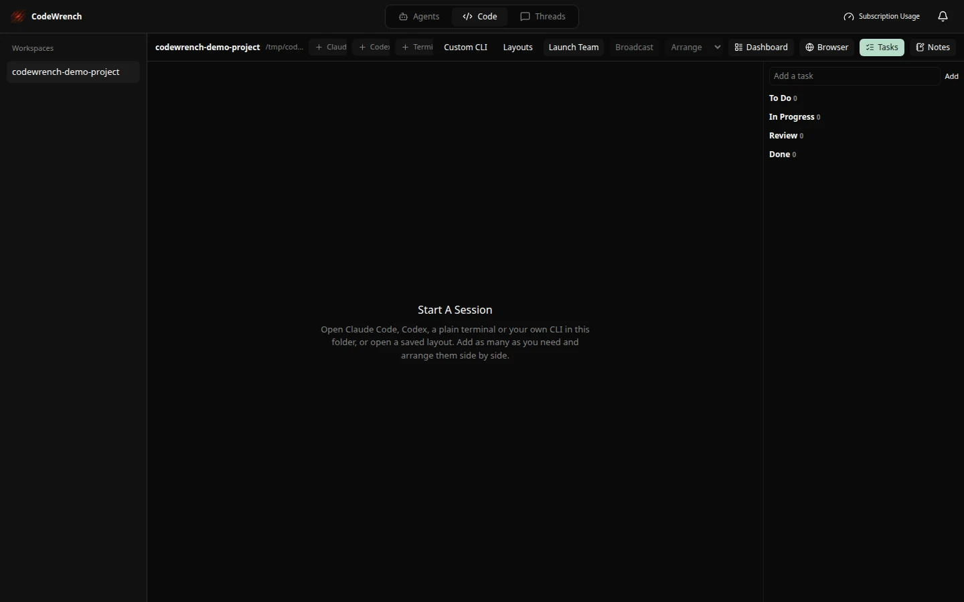964x602 pixels.
Task: Select the codewrench-demo-project workspace in the sidebar
Action: pyautogui.click(x=73, y=72)
